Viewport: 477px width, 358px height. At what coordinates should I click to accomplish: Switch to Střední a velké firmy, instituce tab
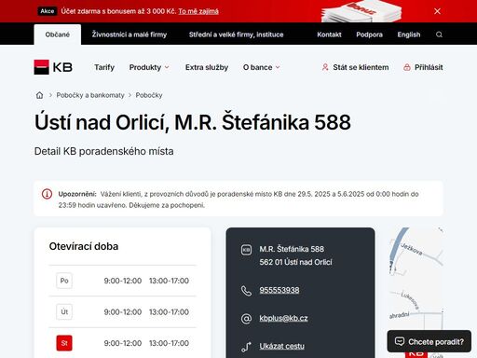(236, 34)
